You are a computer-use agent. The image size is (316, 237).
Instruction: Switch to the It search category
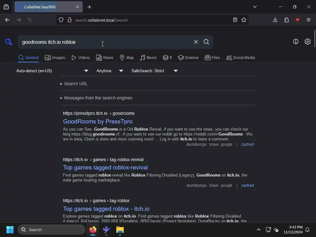167,58
